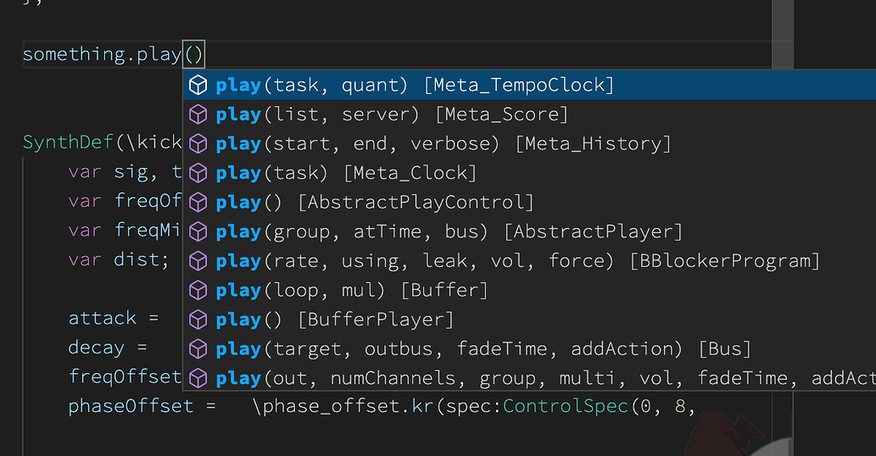Select play(rate, using, leak, vol, force) [BBlockerProgram]
Image resolution: width=876 pixels, height=456 pixels.
530,261
